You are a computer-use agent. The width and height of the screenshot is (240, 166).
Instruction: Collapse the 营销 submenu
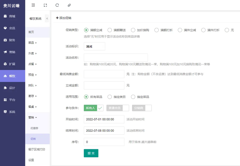(37, 117)
